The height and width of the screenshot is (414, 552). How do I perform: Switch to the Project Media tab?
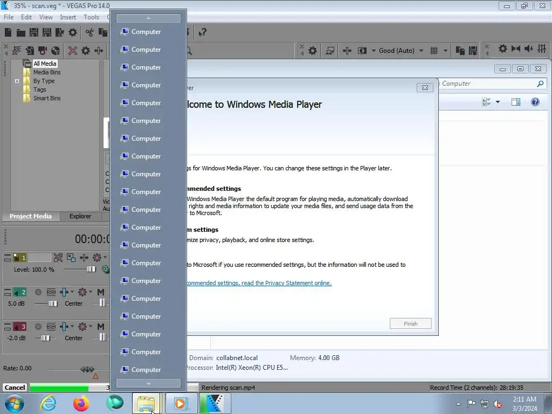pyautogui.click(x=31, y=216)
